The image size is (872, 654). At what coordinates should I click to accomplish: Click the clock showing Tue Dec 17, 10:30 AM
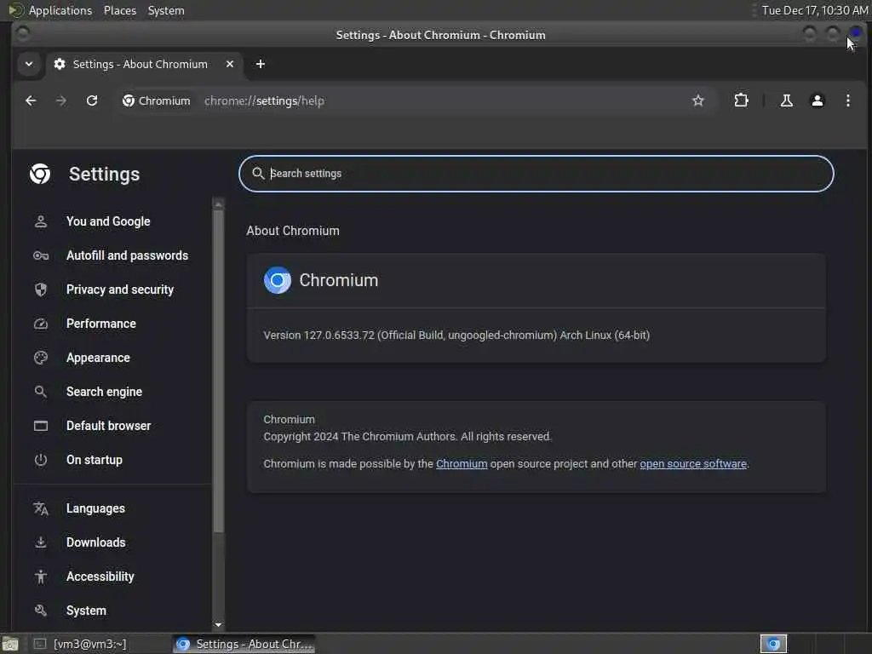815,10
